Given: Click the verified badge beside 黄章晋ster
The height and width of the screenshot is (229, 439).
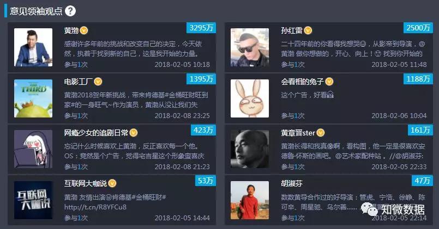Looking at the screenshot, I should [x=321, y=133].
